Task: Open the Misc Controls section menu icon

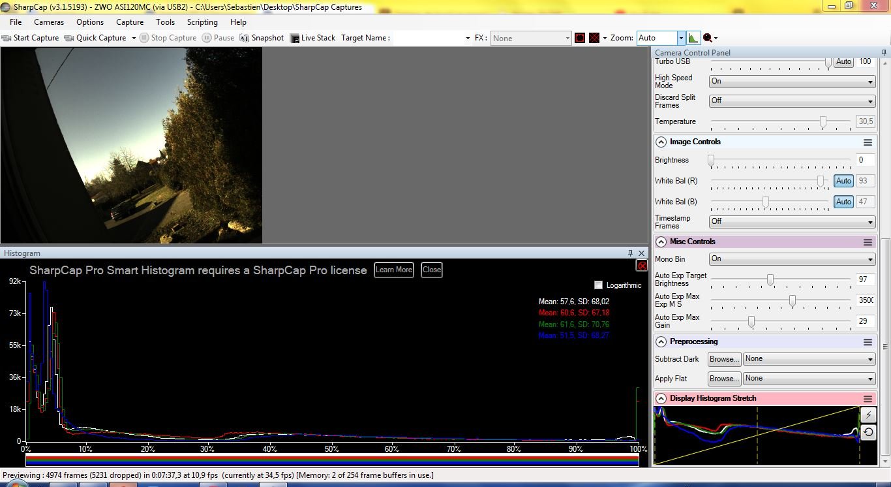Action: click(868, 242)
